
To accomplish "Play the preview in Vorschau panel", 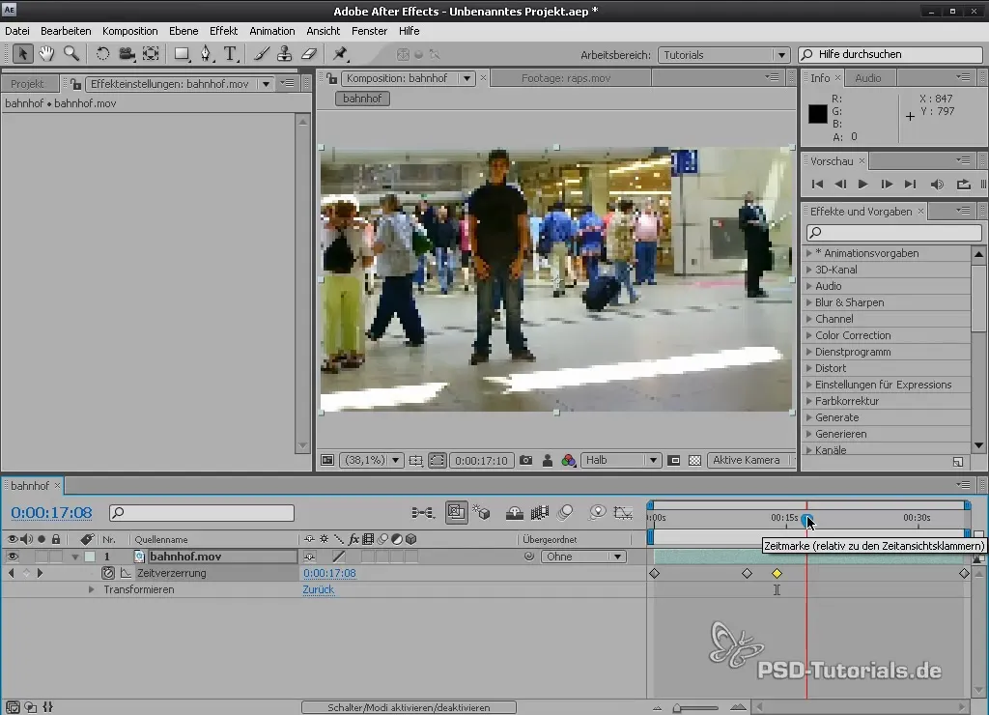I will [x=862, y=185].
